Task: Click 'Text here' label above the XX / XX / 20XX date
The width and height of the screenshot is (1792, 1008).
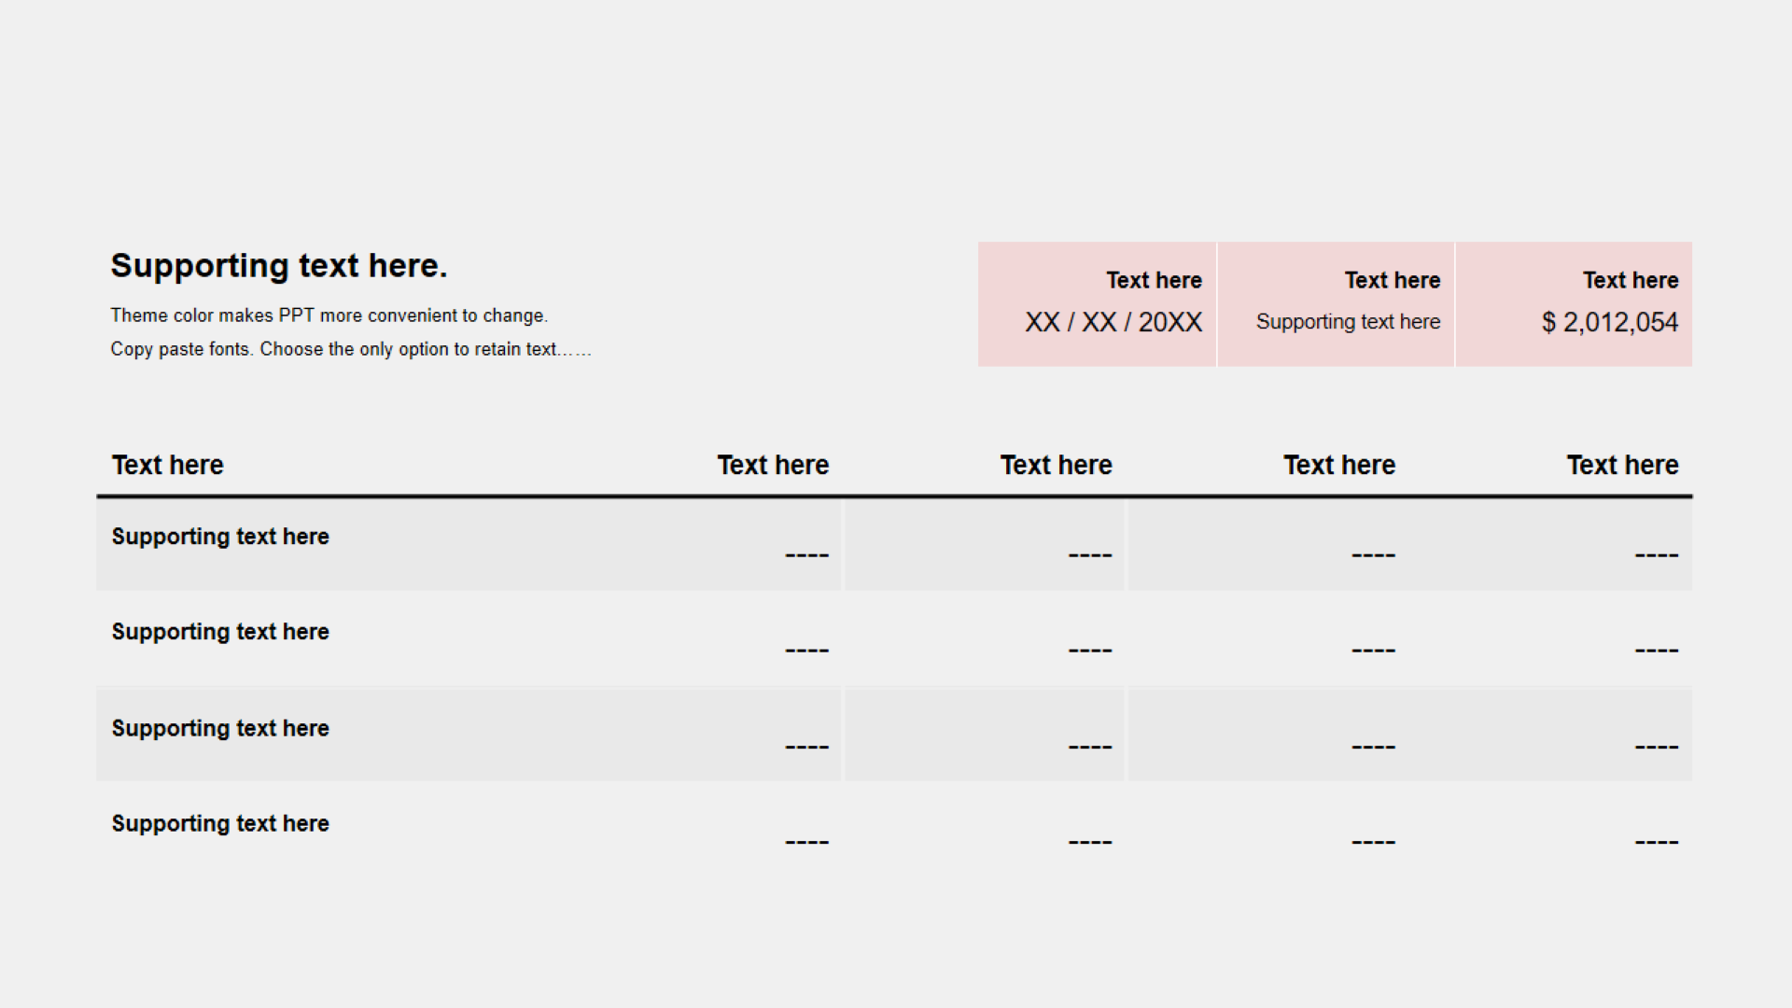Action: pyautogui.click(x=1154, y=280)
